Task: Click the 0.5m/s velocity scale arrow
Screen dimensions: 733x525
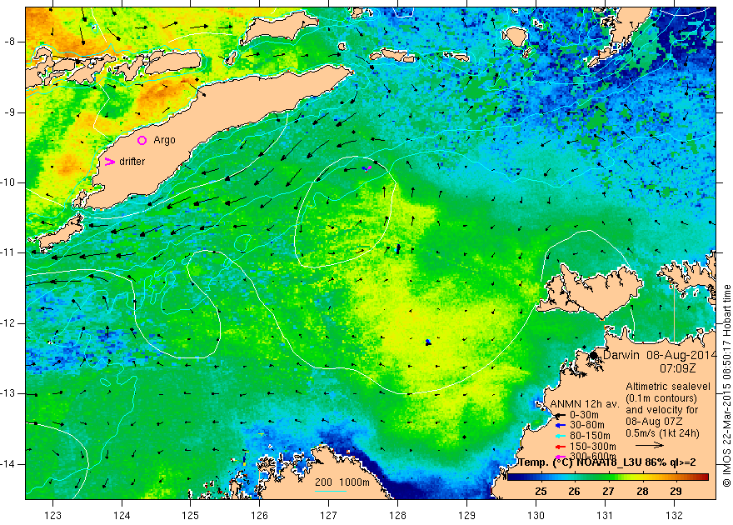Action: pos(650,445)
